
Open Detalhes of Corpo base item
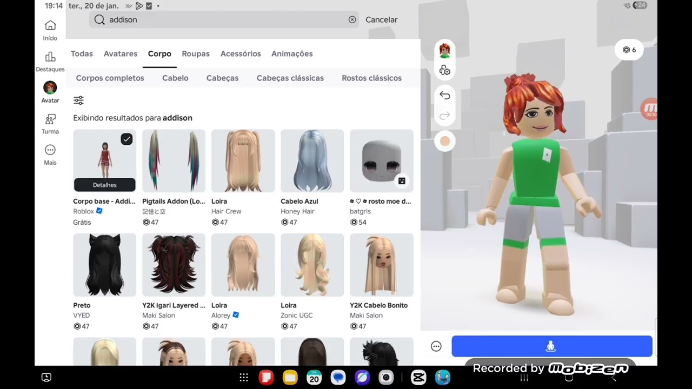[105, 185]
